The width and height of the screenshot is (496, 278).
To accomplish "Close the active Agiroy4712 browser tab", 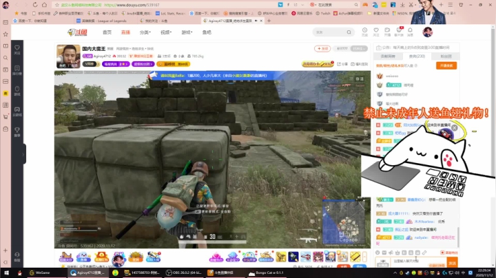I will 261,21.
